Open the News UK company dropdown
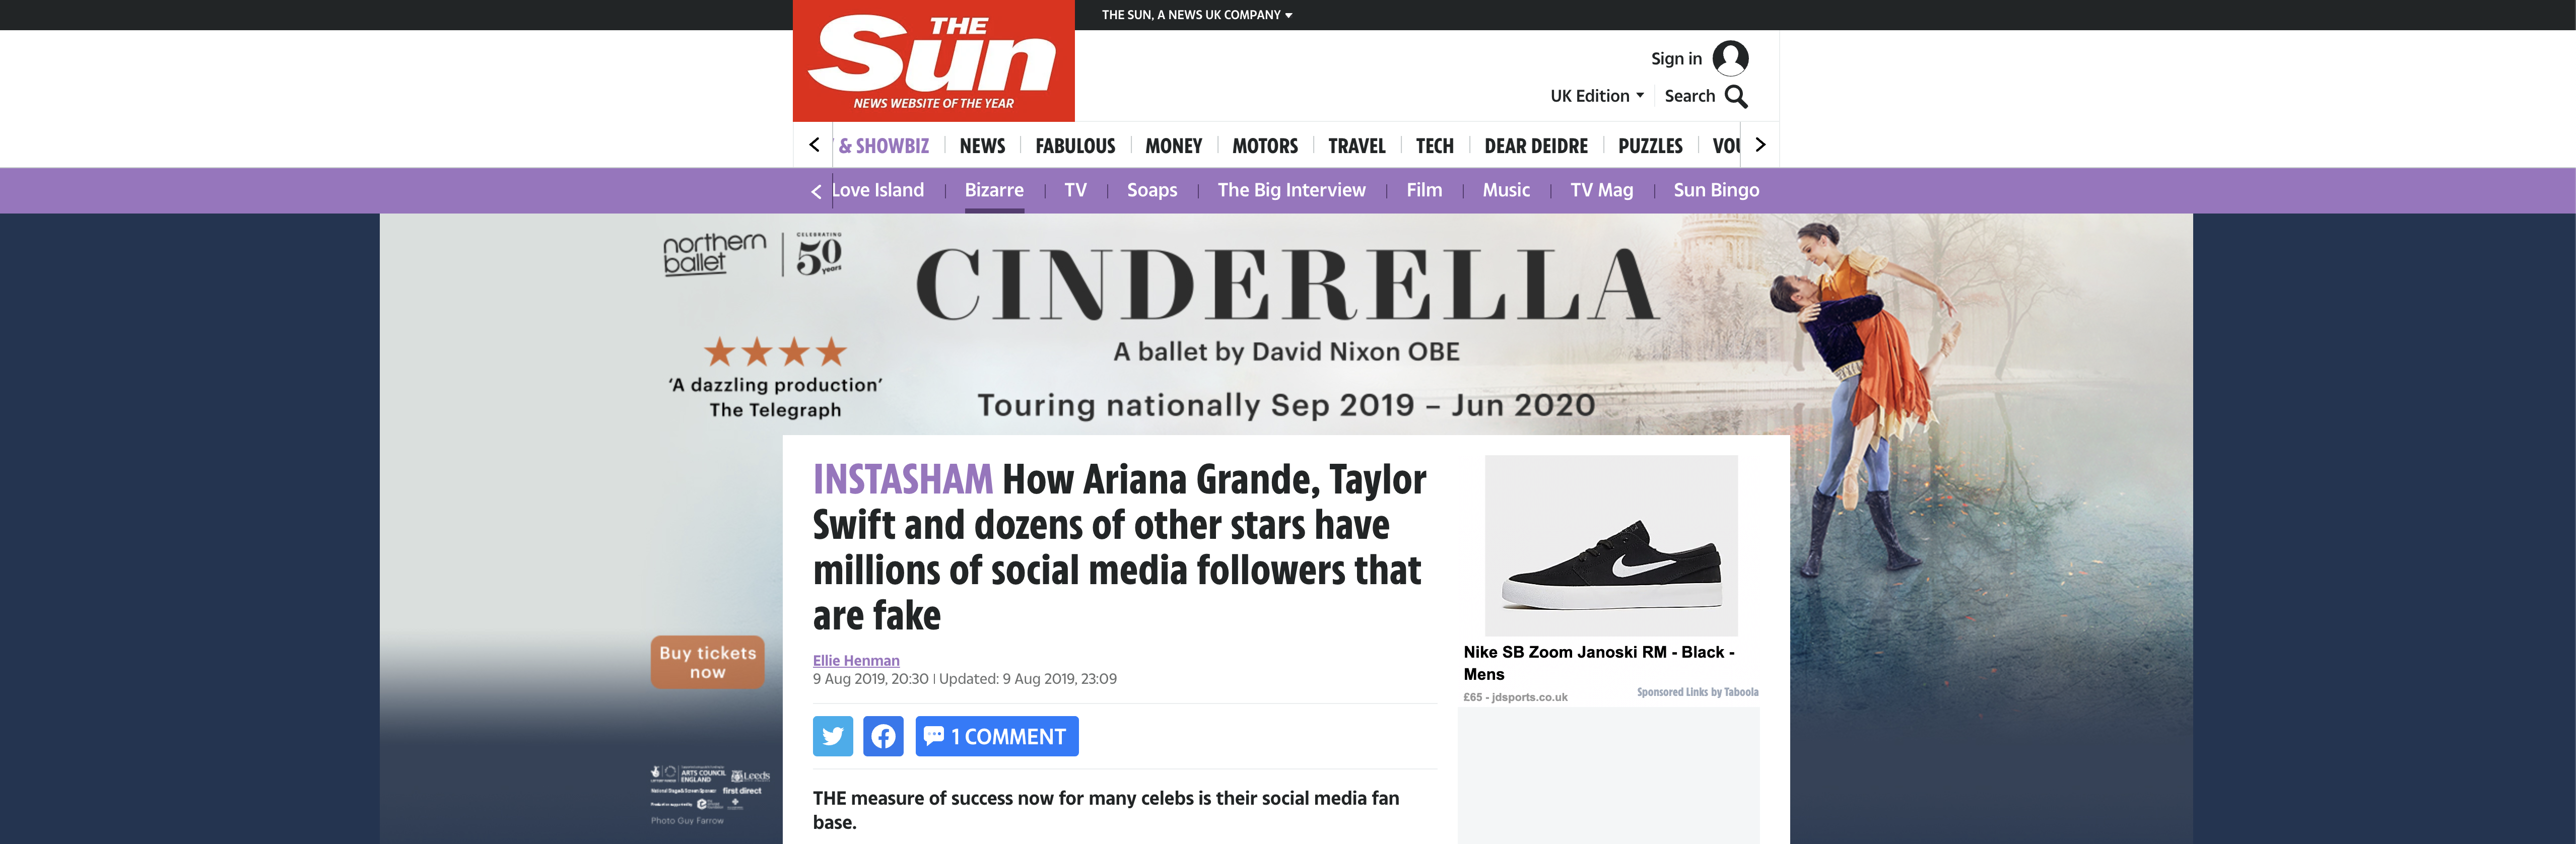2576x844 pixels. coord(1195,15)
